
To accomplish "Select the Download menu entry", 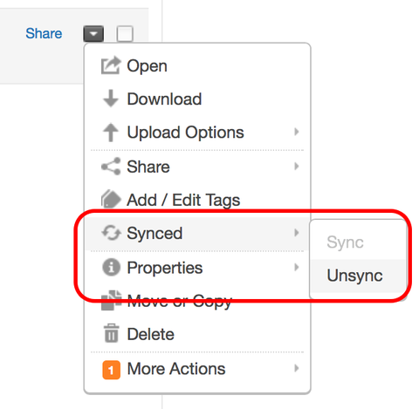I will click(197, 99).
